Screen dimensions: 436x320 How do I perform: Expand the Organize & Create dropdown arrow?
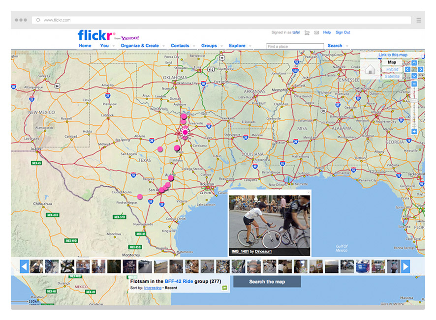tap(163, 46)
